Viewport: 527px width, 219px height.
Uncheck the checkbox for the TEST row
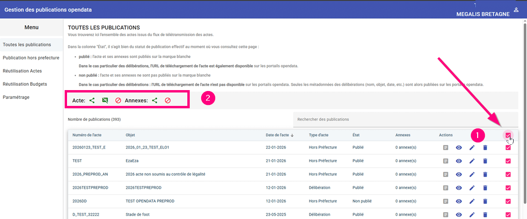pyautogui.click(x=508, y=161)
